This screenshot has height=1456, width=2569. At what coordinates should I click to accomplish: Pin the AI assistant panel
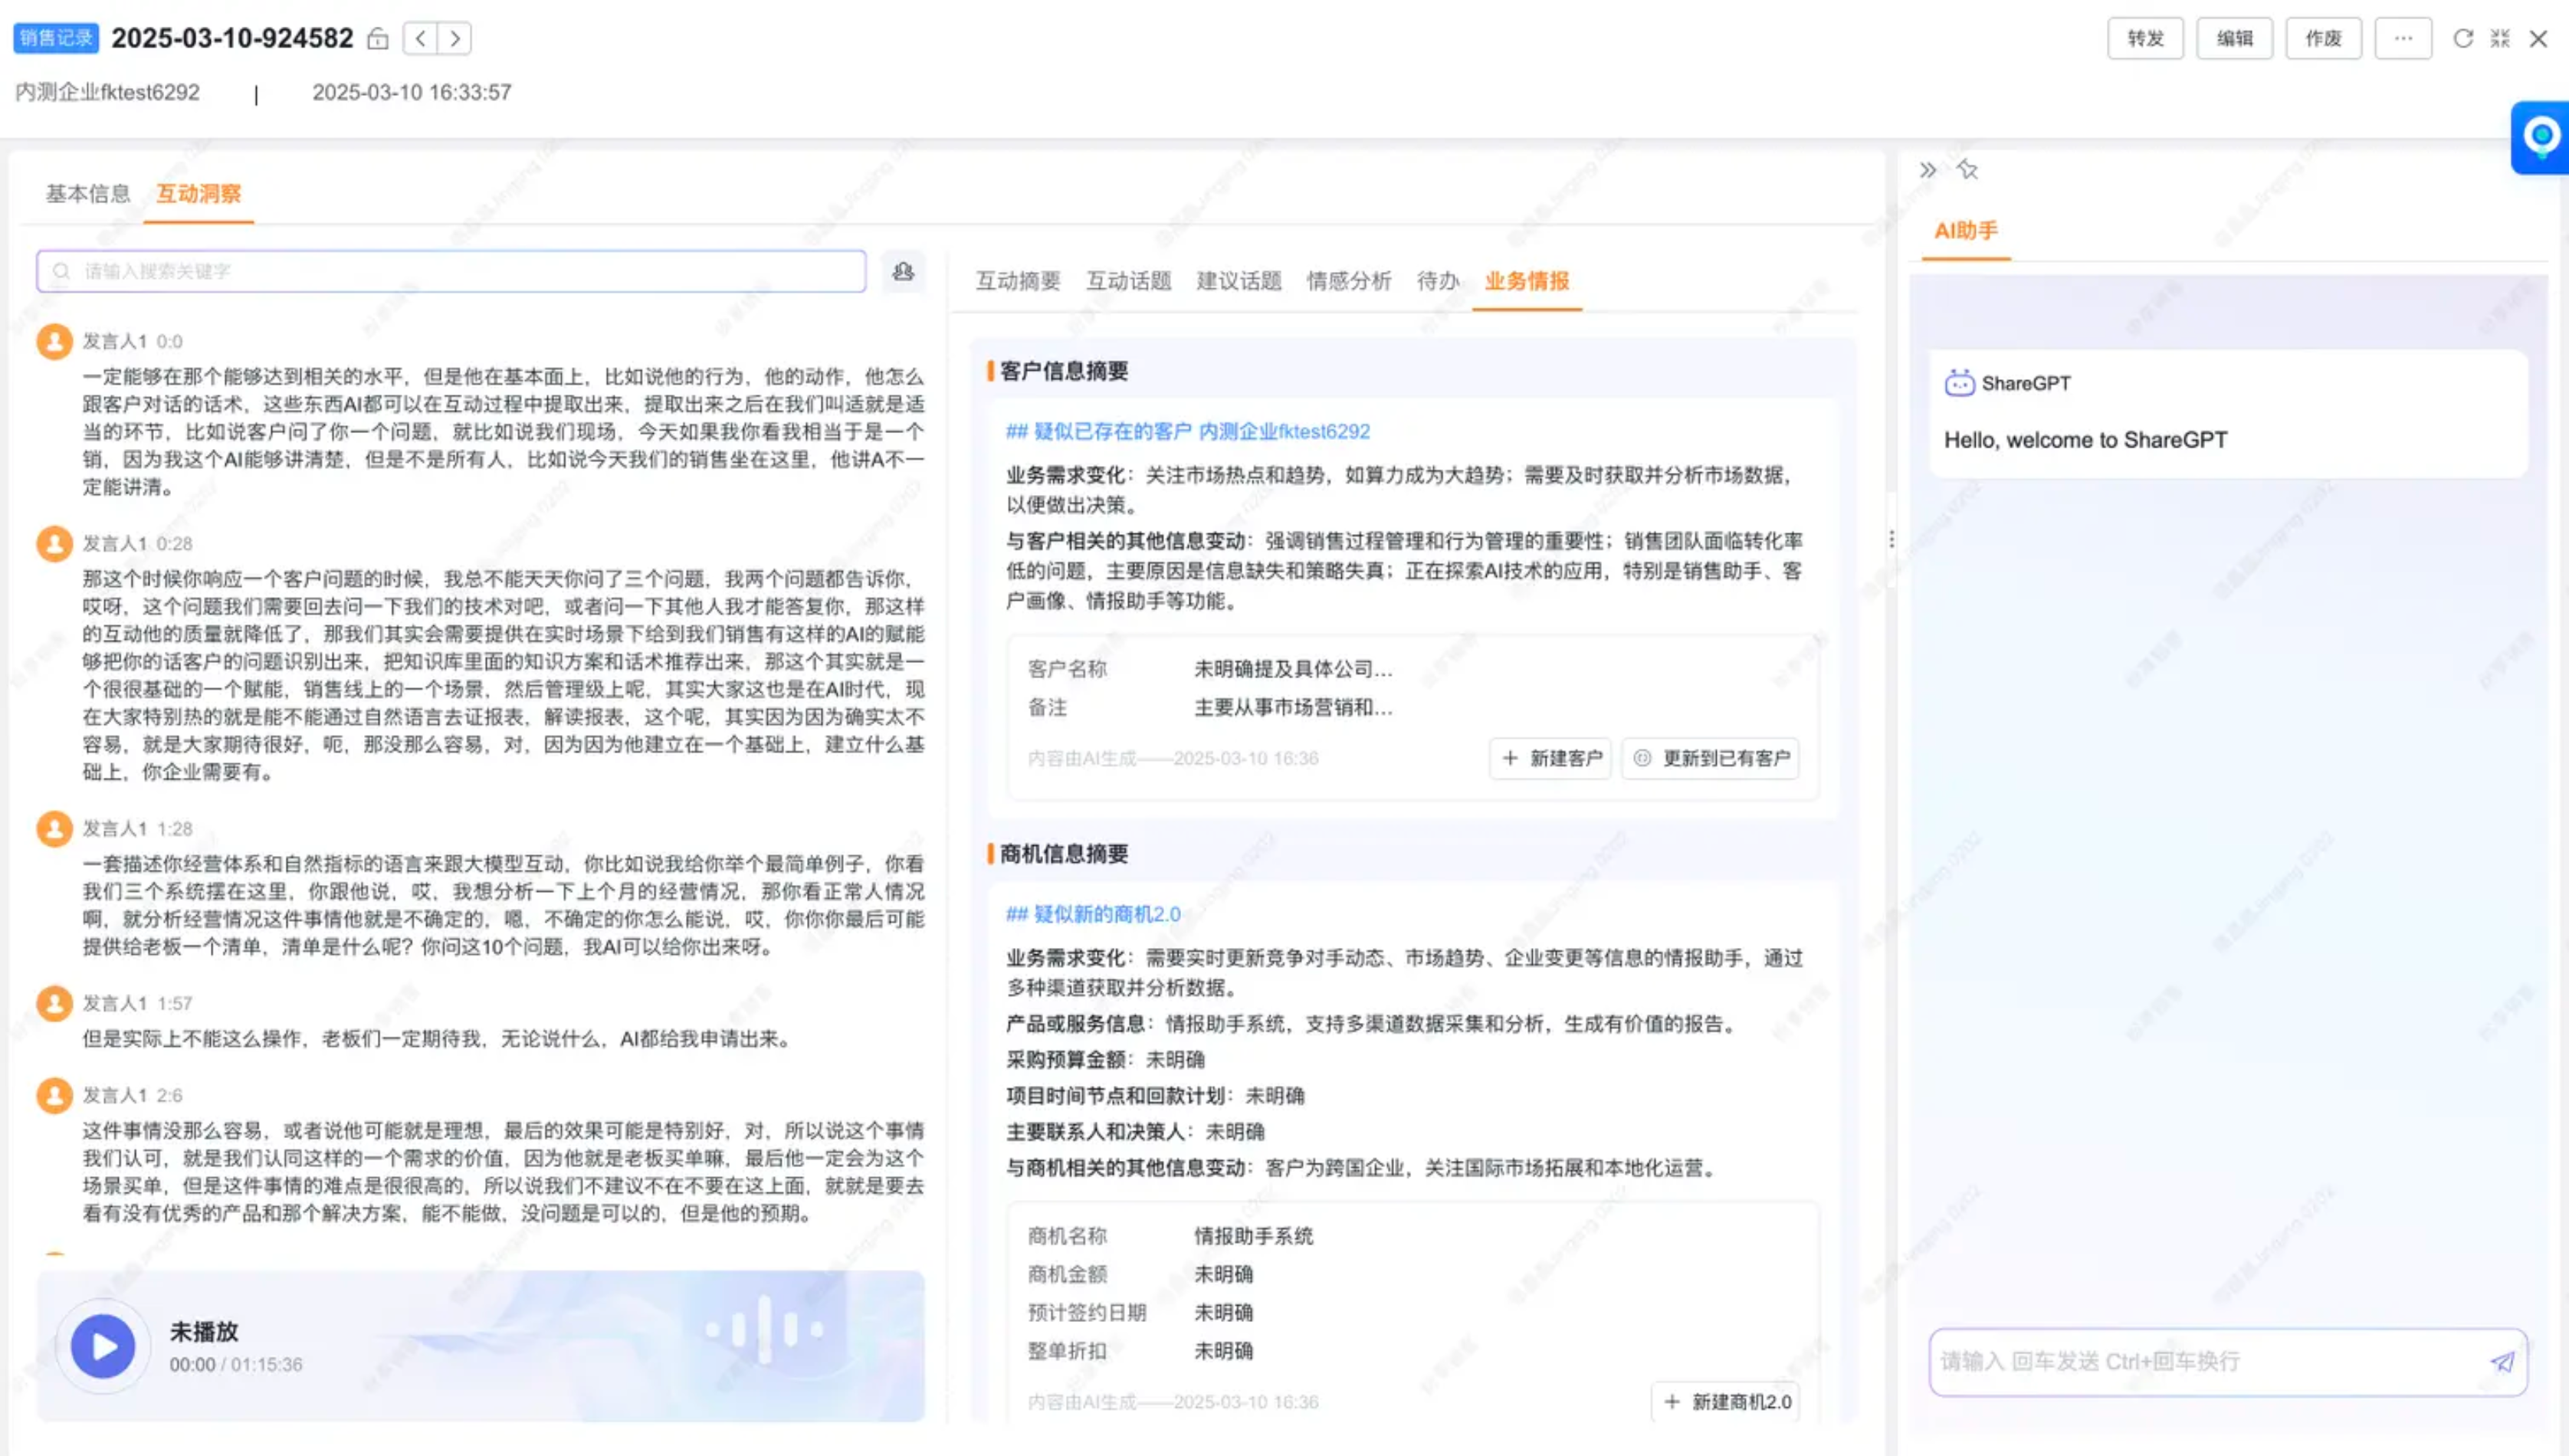click(1968, 170)
